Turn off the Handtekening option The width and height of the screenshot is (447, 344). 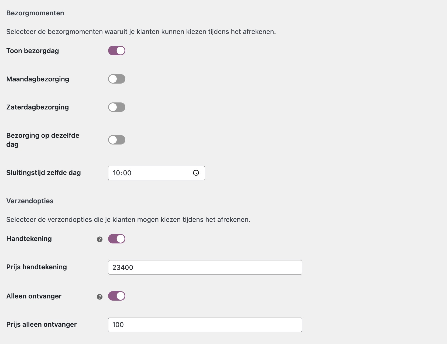(116, 239)
